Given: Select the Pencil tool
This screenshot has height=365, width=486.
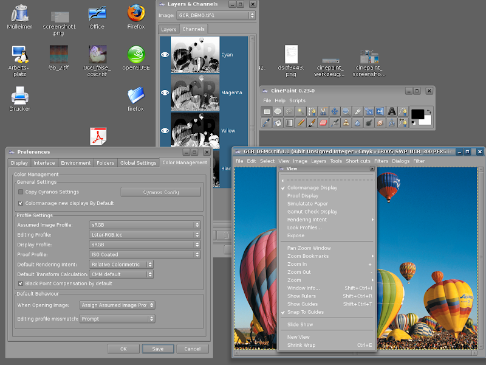Looking at the screenshot, I should (300, 123).
